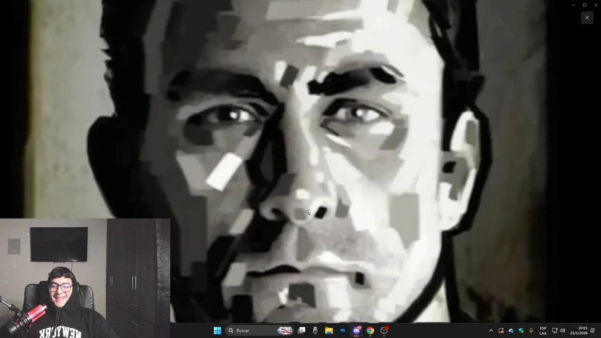This screenshot has height=338, width=601.
Task: Open the OBS Studio taskbar icon
Action: coord(384,330)
